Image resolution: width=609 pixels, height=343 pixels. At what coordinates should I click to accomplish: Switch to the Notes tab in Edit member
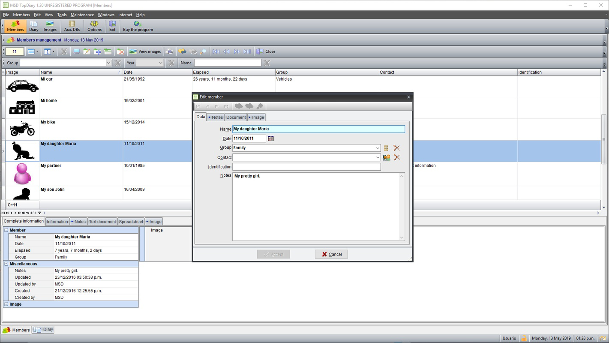[216, 117]
